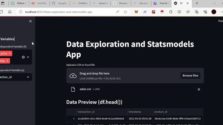
Task: Click the Browse files button
Action: tap(190, 76)
